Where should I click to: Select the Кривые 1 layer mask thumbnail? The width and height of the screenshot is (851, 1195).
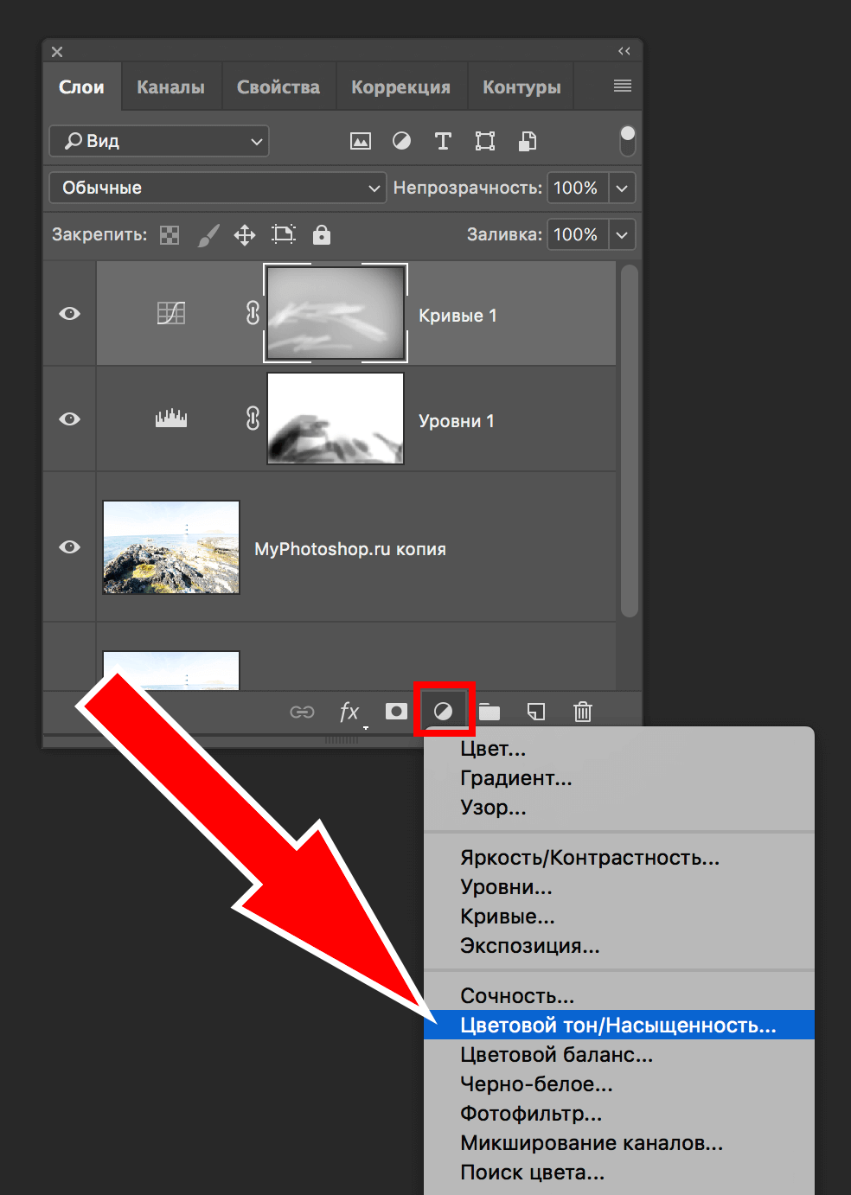[x=336, y=313]
